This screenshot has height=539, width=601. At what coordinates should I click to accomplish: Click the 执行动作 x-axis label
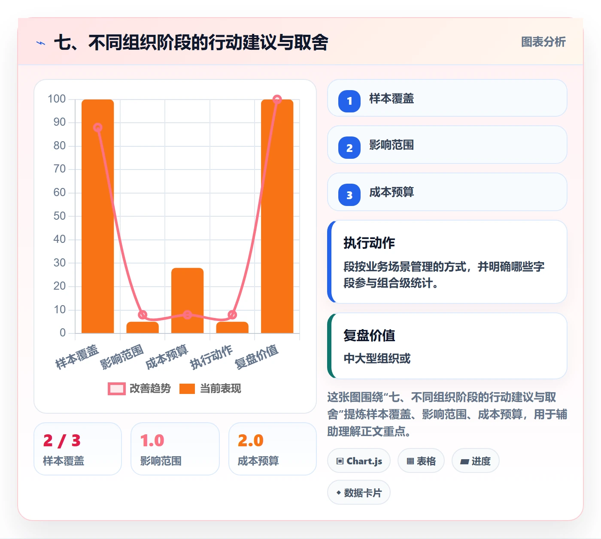(x=212, y=357)
